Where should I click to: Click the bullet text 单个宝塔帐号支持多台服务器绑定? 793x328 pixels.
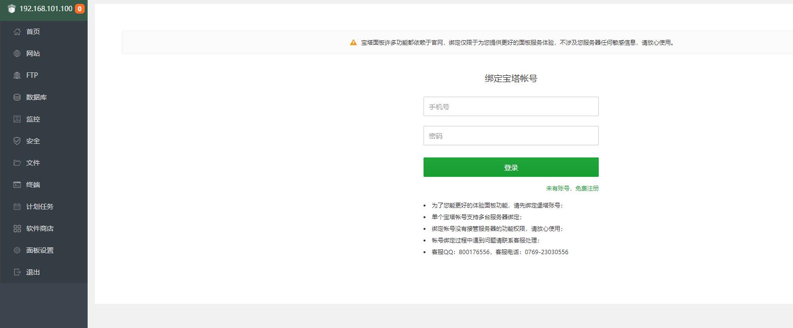[477, 217]
